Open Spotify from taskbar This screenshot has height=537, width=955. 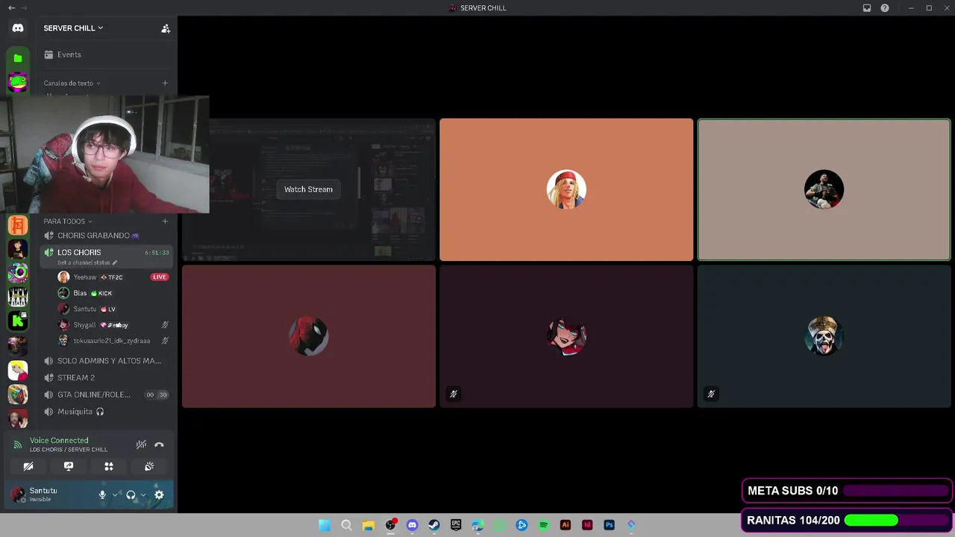coord(544,525)
